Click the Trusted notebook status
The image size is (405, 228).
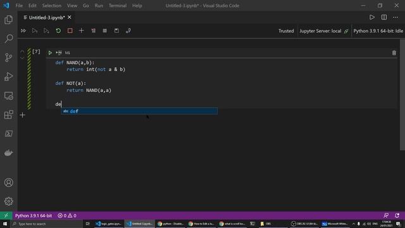pyautogui.click(x=286, y=31)
